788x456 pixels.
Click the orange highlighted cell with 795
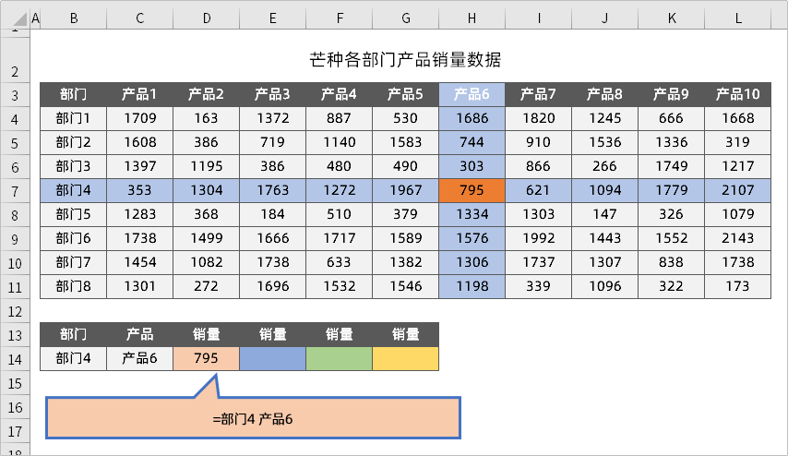coord(472,190)
